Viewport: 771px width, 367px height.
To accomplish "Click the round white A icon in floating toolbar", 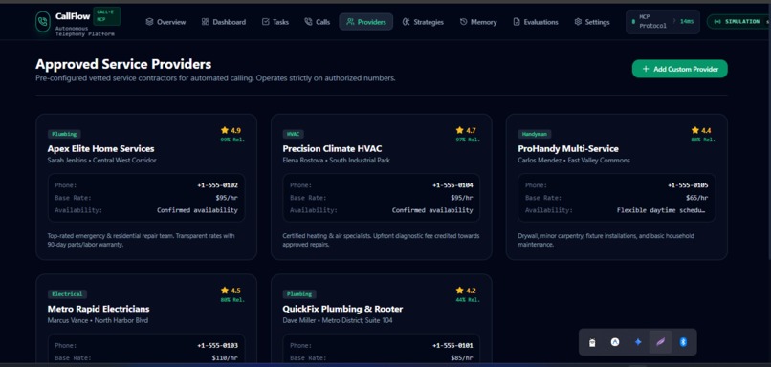I will point(615,342).
